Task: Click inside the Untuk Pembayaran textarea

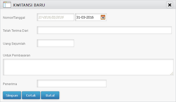Action: coord(88,67)
